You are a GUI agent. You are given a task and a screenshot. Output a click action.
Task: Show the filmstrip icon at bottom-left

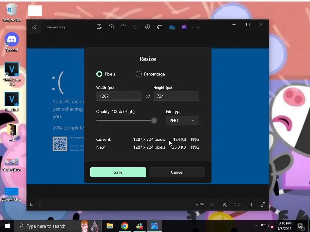pos(33,205)
